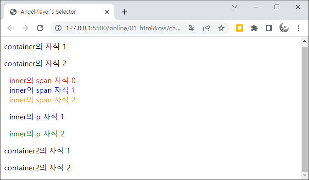Image resolution: width=309 pixels, height=180 pixels.
Task: Close the AngelPlayer's Selector tab
Action: pos(107,12)
